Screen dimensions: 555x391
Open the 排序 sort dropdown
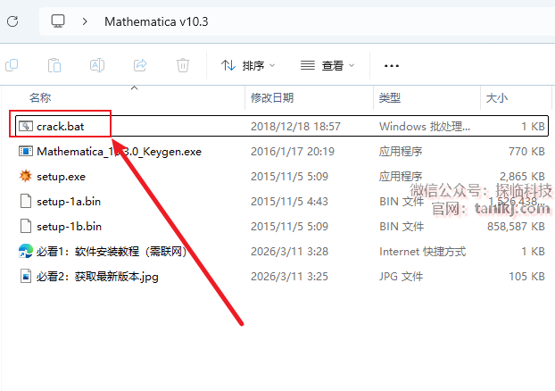(248, 65)
